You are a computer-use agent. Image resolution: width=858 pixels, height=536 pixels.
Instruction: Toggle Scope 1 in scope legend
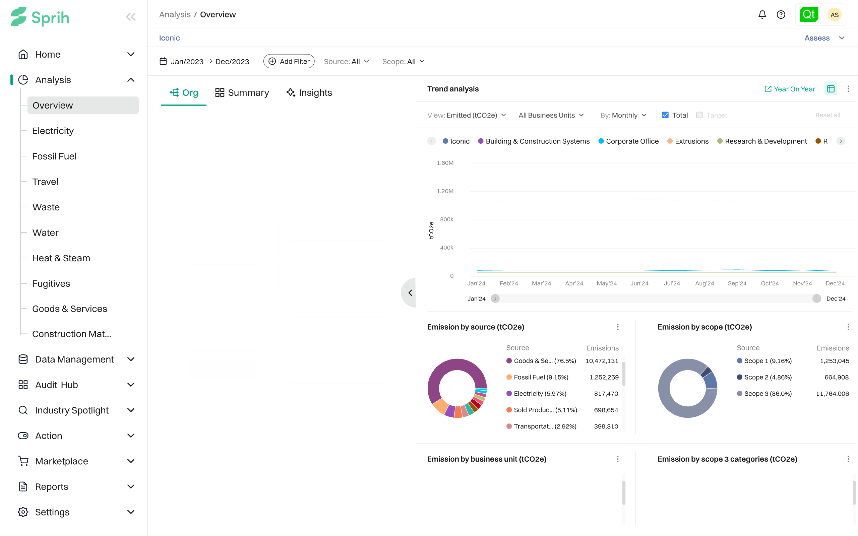click(764, 361)
